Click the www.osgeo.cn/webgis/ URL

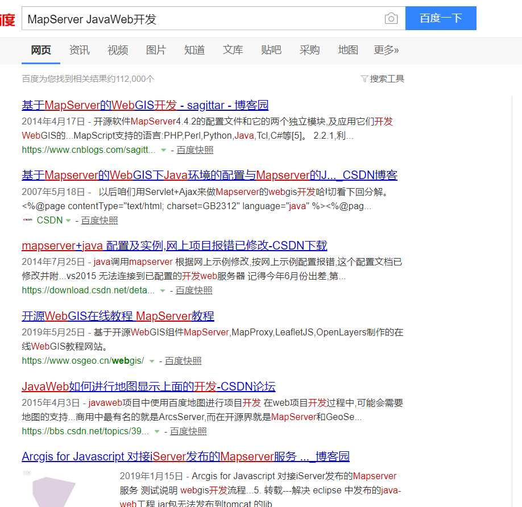pos(83,360)
